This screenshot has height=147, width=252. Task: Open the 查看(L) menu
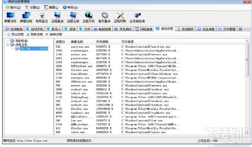[51, 7]
